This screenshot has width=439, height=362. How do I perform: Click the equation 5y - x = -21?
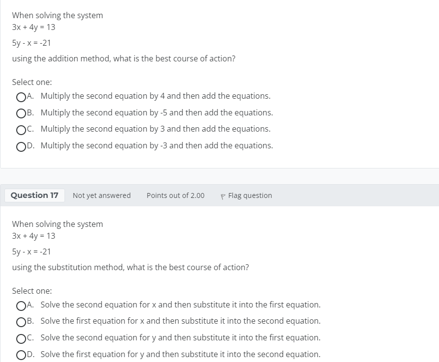pyautogui.click(x=31, y=43)
